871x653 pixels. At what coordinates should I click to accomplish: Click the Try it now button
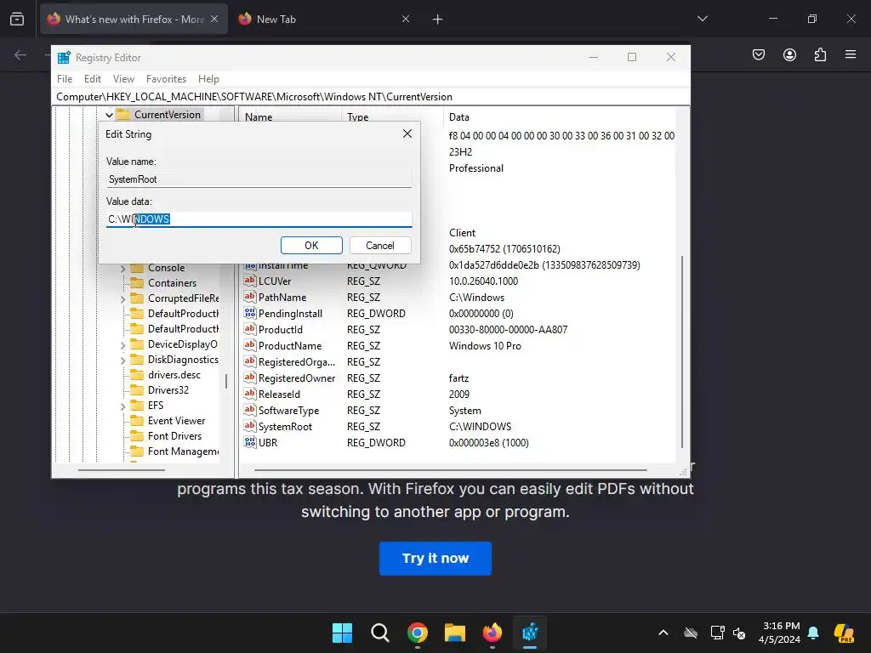point(435,558)
